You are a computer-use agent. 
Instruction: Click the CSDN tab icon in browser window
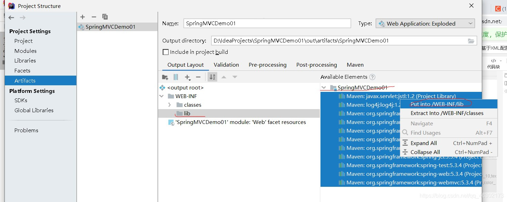(x=498, y=9)
